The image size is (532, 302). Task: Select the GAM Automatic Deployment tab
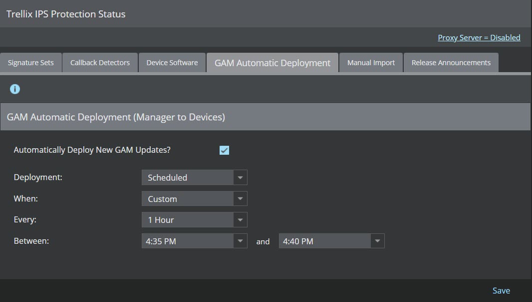272,63
